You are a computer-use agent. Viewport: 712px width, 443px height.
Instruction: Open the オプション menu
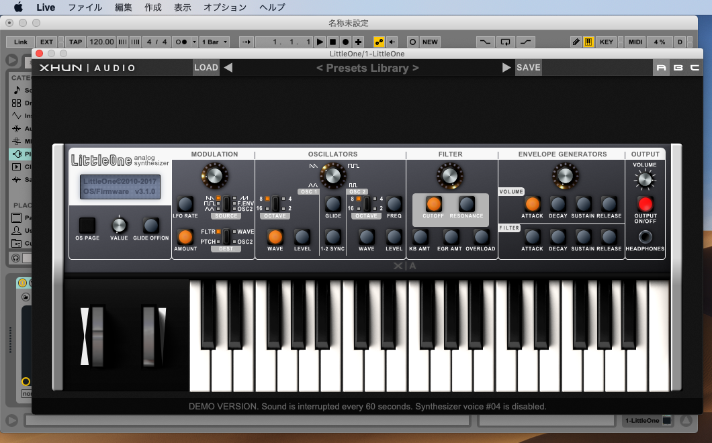pyautogui.click(x=225, y=7)
